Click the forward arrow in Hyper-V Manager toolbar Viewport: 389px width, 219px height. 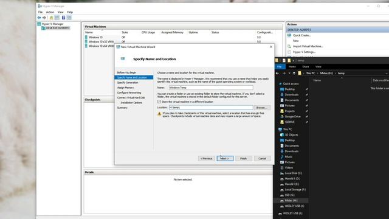(x=44, y=18)
